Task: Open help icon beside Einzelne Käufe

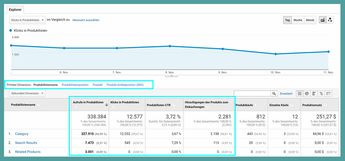Action: tap(292, 105)
